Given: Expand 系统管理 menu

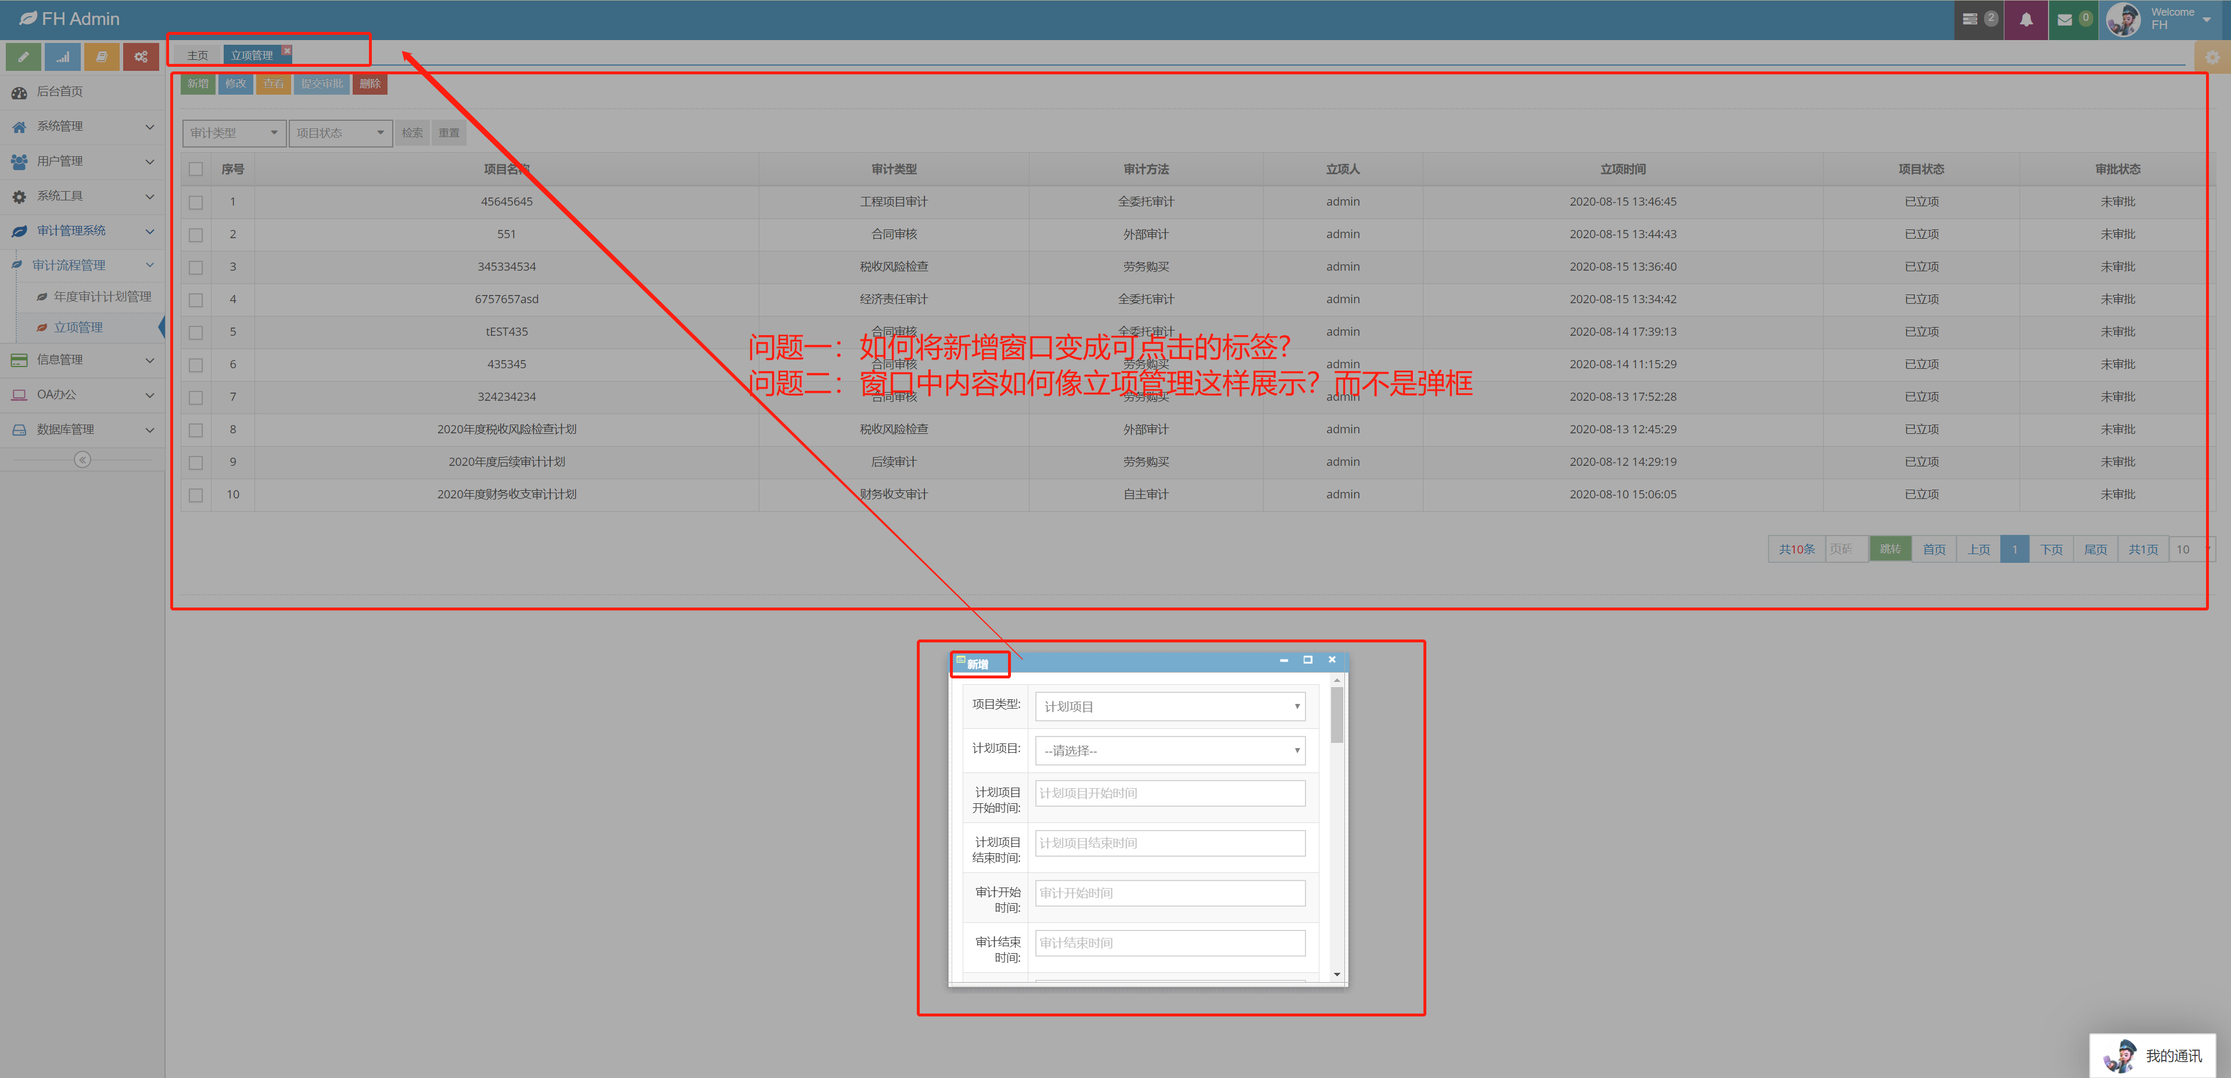Looking at the screenshot, I should pyautogui.click(x=83, y=127).
